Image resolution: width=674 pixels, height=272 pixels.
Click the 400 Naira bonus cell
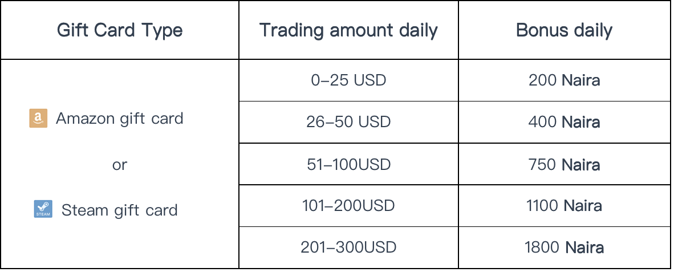565,122
